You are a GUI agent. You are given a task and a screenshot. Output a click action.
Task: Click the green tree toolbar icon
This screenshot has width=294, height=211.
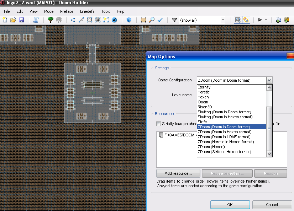[51, 20]
